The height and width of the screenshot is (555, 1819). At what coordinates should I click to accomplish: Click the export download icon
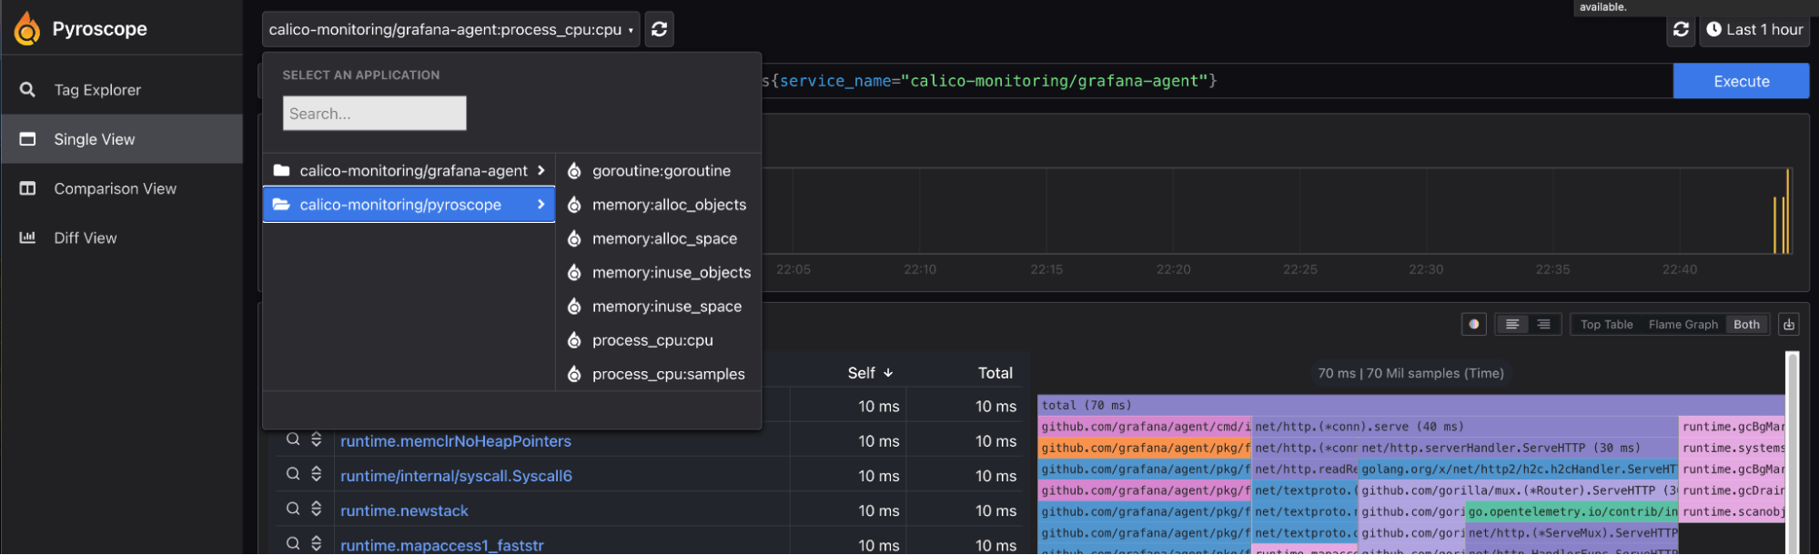tap(1789, 324)
